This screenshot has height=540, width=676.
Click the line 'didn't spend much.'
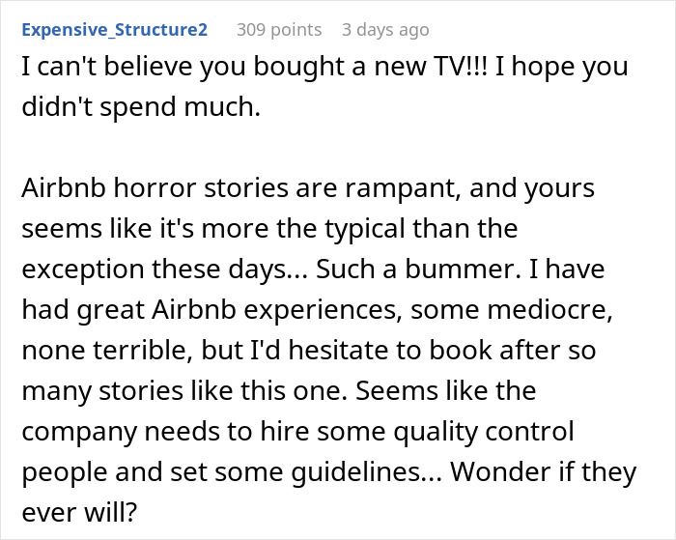[x=141, y=106]
